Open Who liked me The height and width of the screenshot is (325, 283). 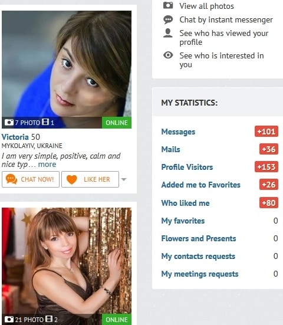tap(185, 203)
